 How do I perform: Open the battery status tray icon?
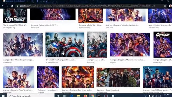tap(153, 96)
